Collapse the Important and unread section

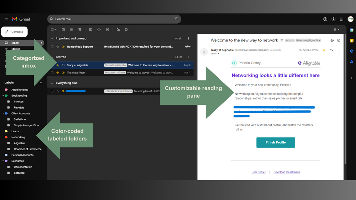(x=52, y=39)
